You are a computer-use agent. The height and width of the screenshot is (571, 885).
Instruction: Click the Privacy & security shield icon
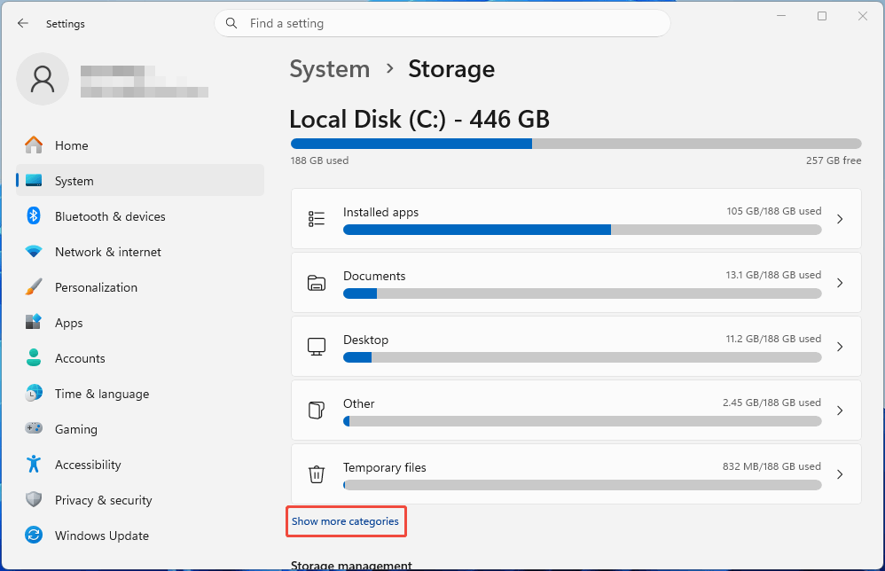coord(34,499)
